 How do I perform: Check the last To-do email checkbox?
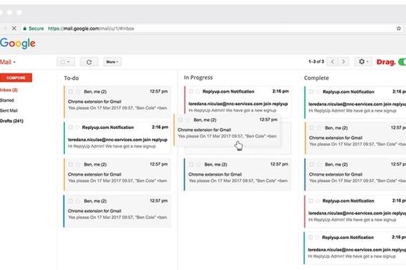tap(71, 201)
